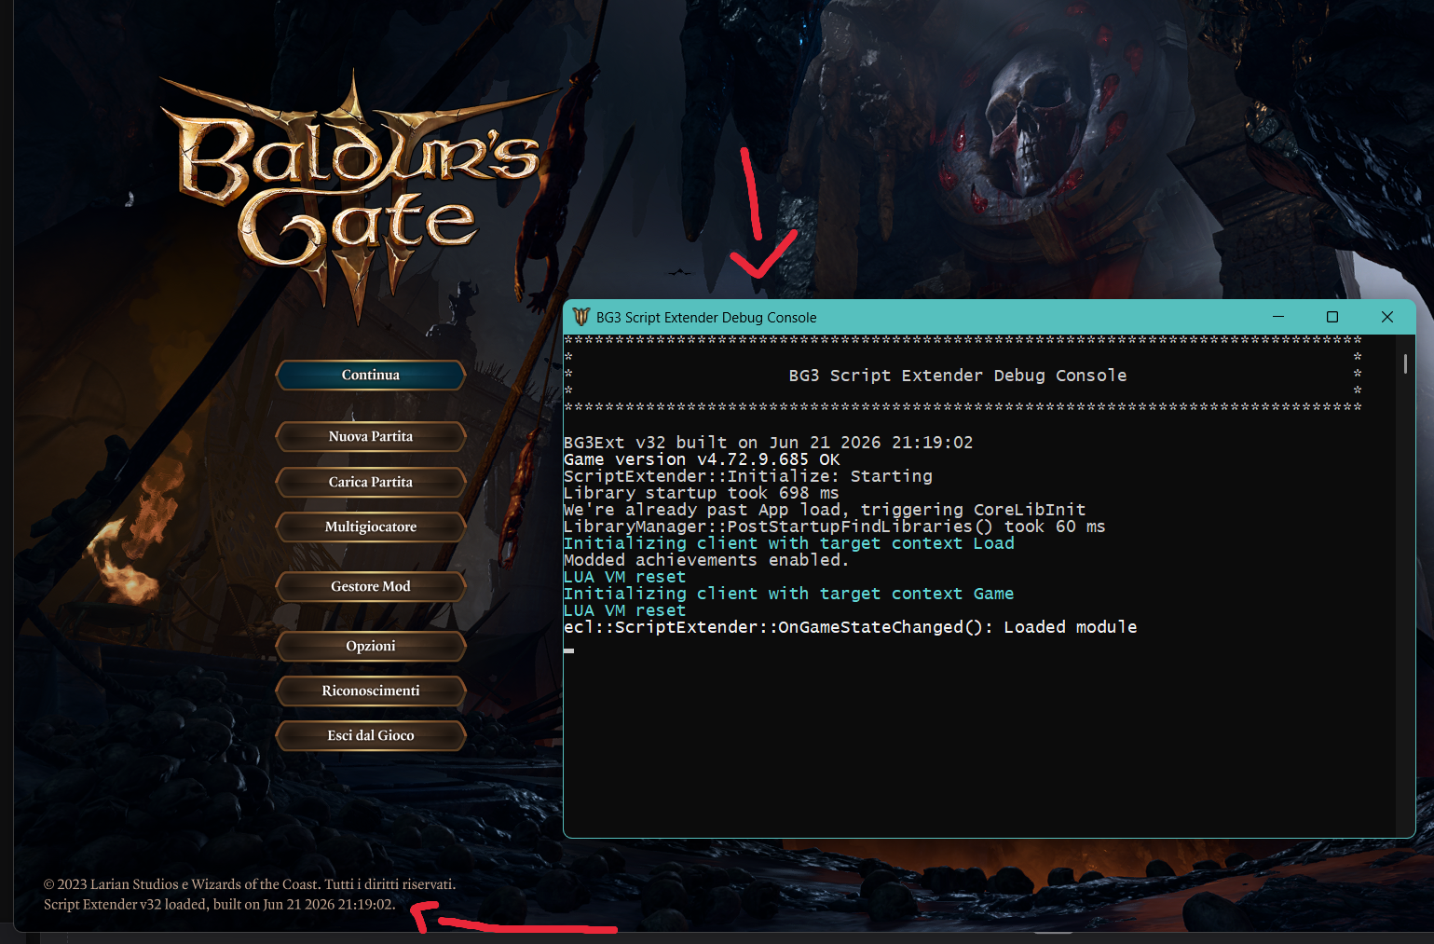This screenshot has height=944, width=1434.
Task: Open the Opzioni settings
Action: [x=371, y=646]
